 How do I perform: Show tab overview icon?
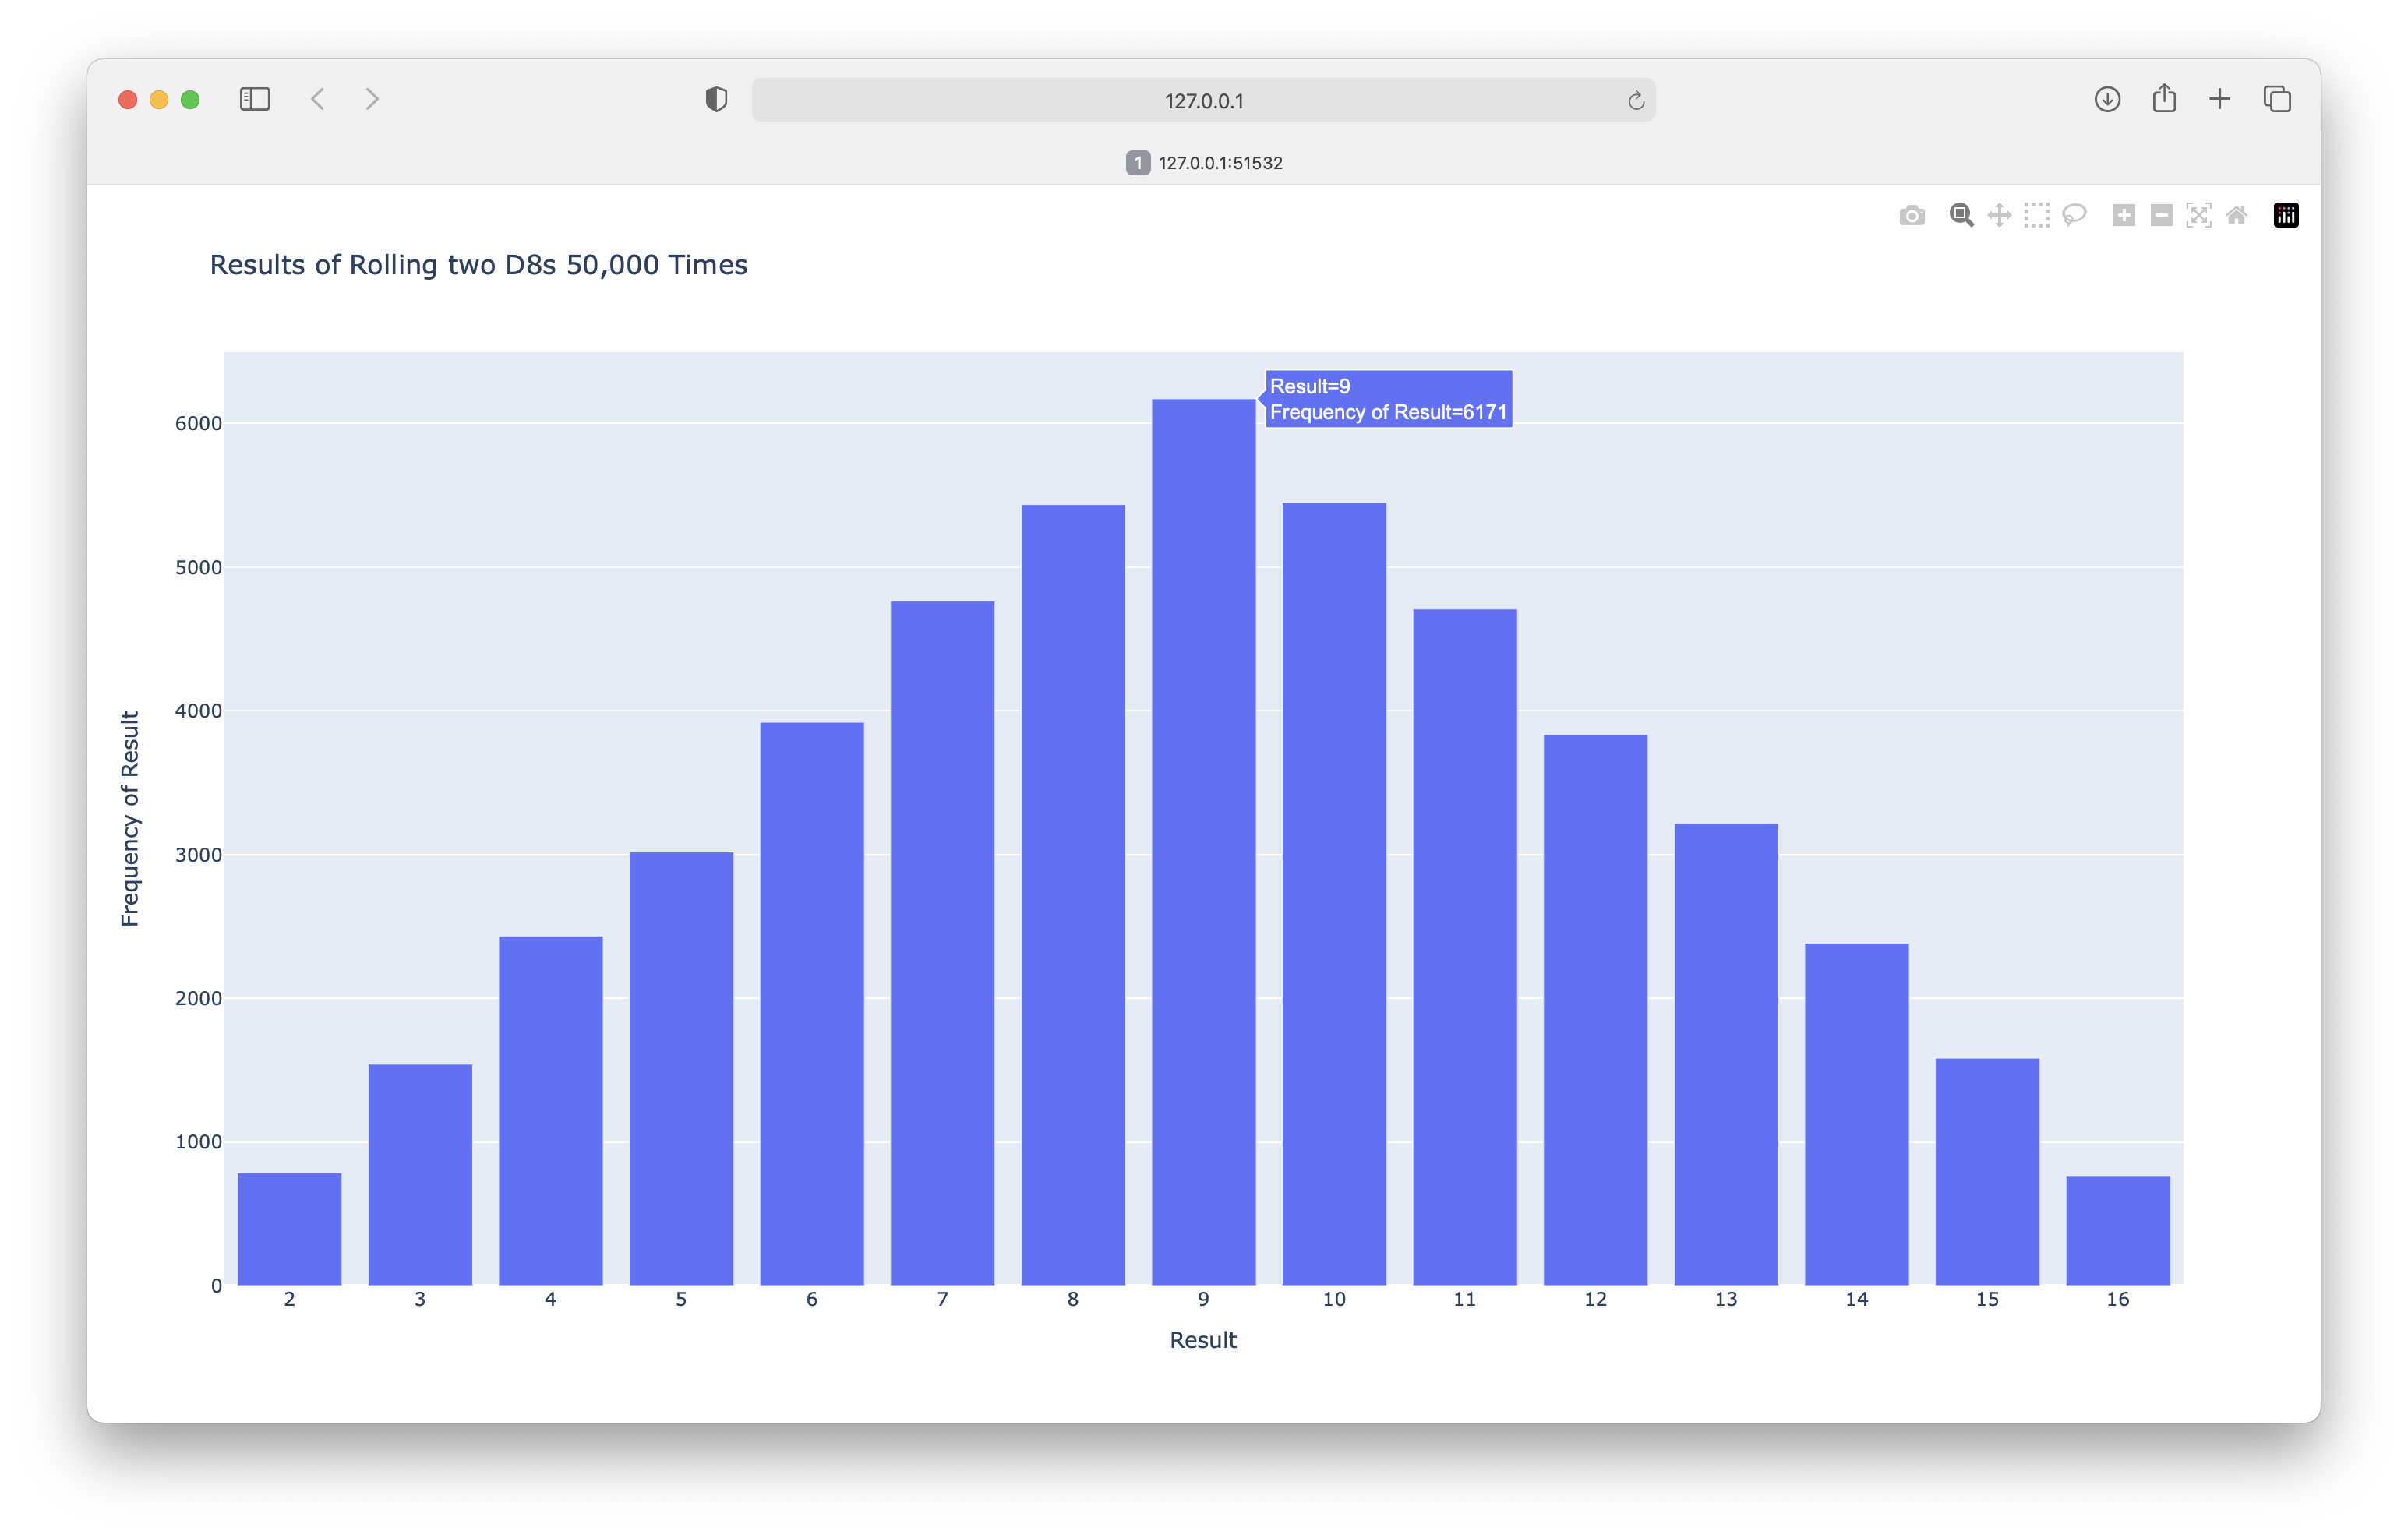tap(2277, 99)
